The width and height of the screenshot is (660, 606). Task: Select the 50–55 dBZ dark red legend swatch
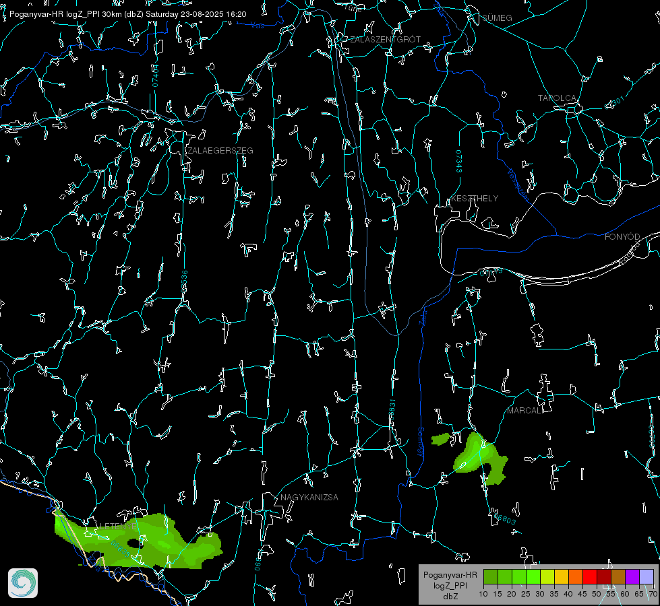pyautogui.click(x=604, y=576)
